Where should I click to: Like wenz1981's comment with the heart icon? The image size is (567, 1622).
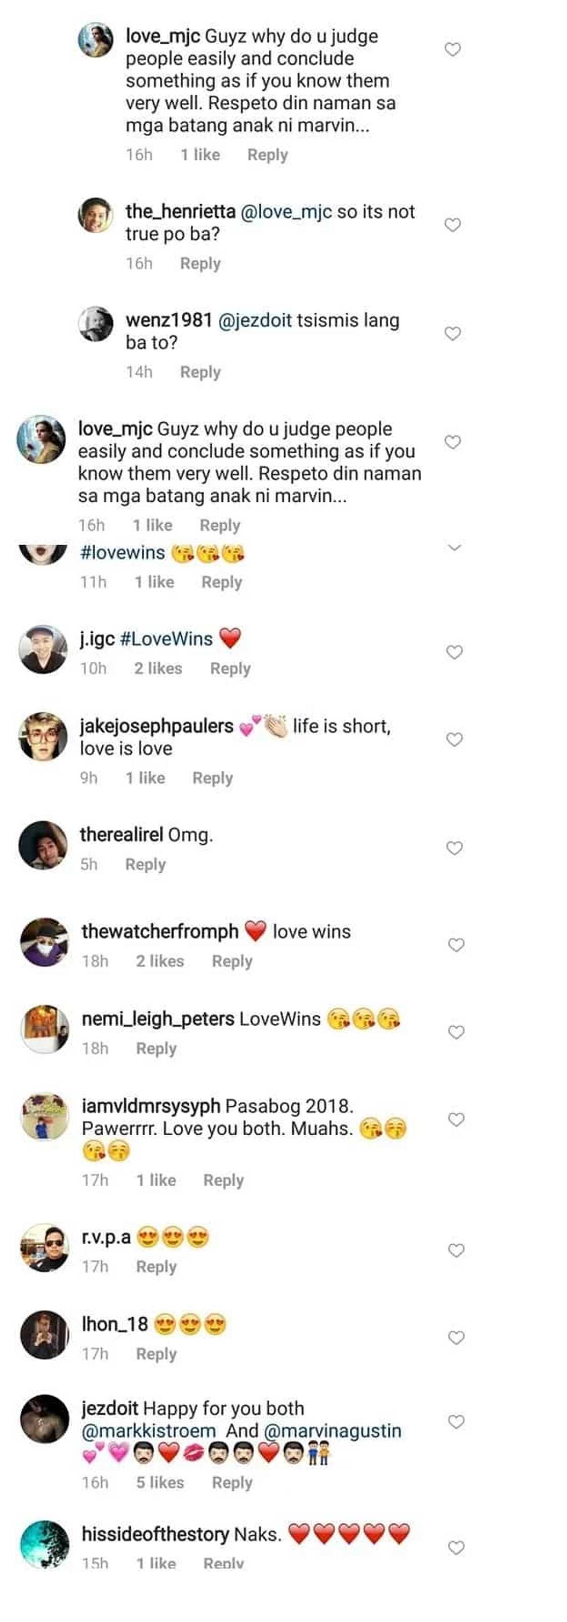coord(453,333)
